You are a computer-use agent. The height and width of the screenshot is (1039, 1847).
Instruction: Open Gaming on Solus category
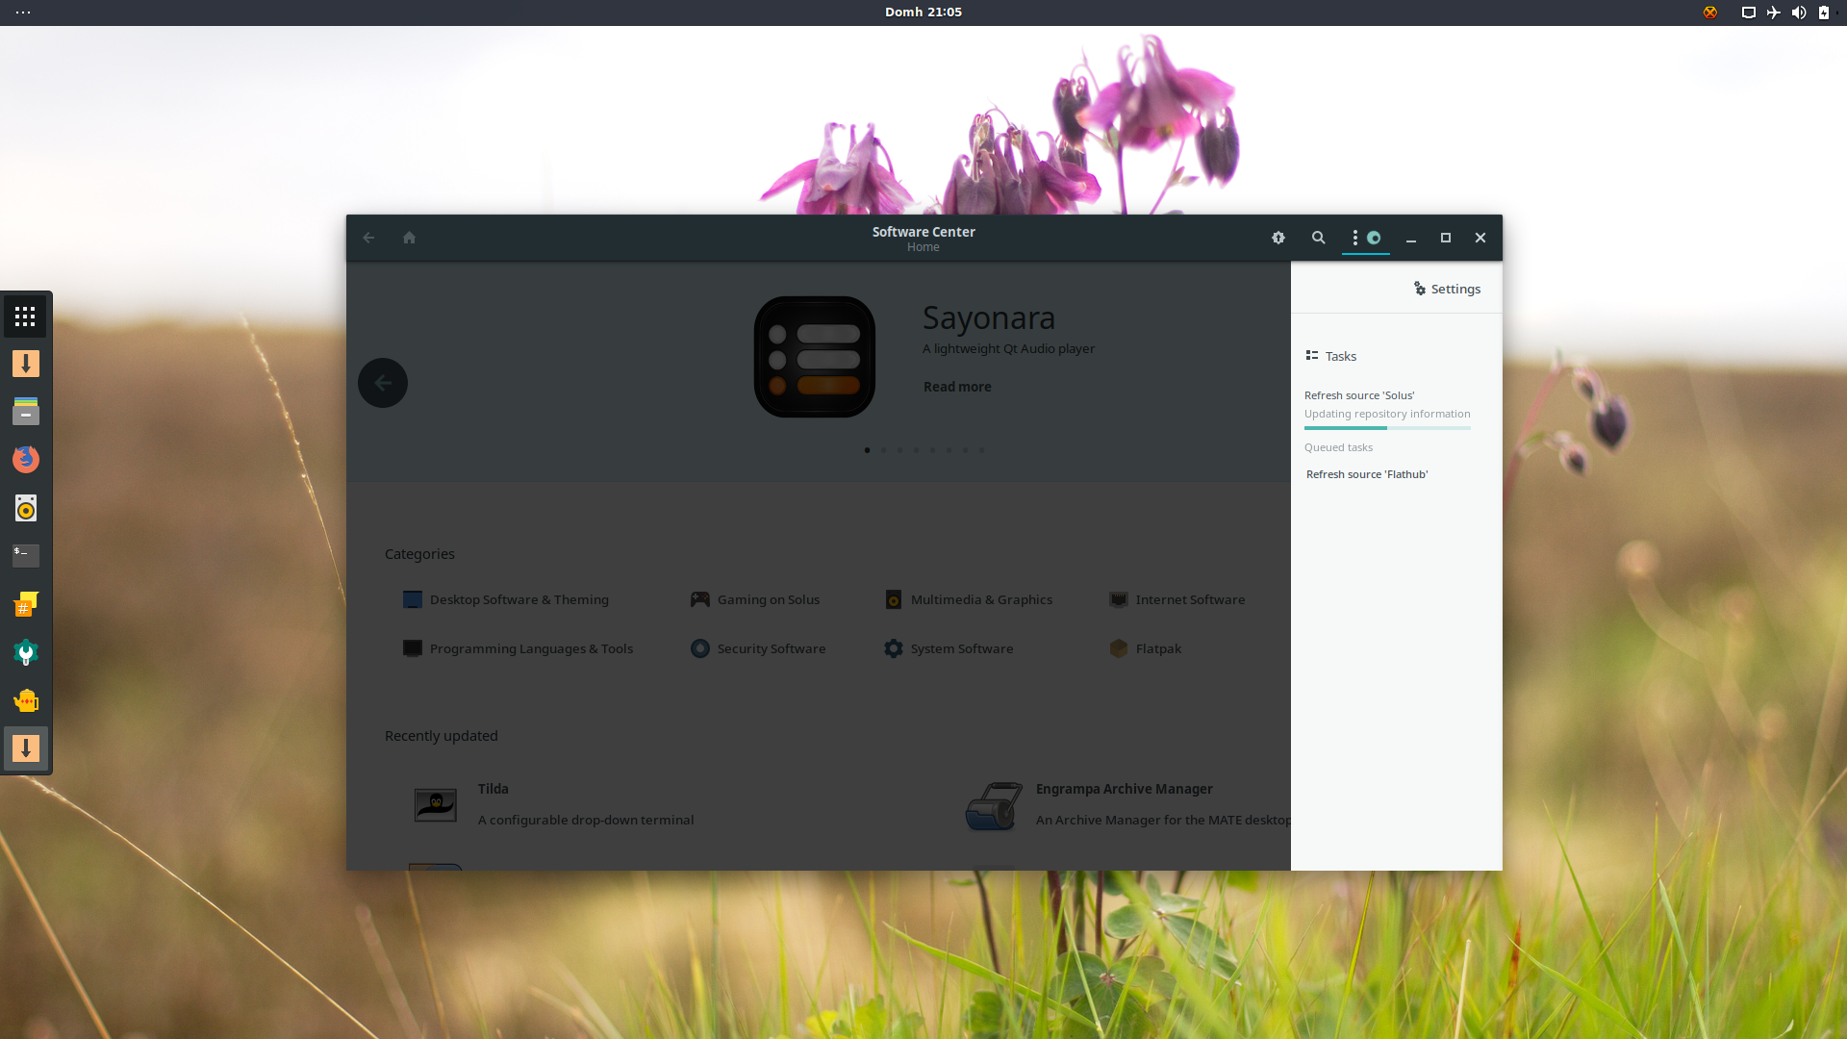coord(755,599)
